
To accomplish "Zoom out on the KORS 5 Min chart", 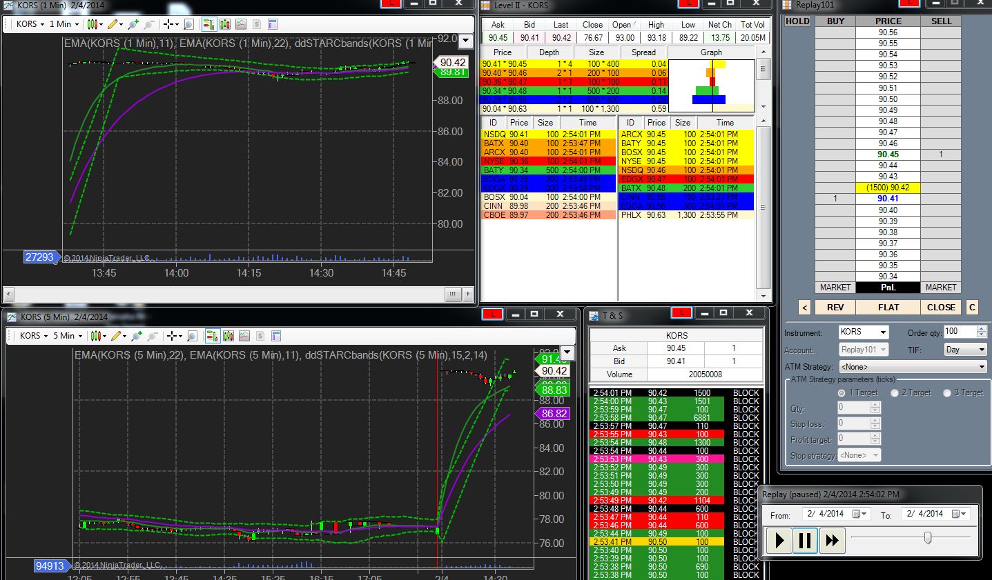I will coord(152,336).
